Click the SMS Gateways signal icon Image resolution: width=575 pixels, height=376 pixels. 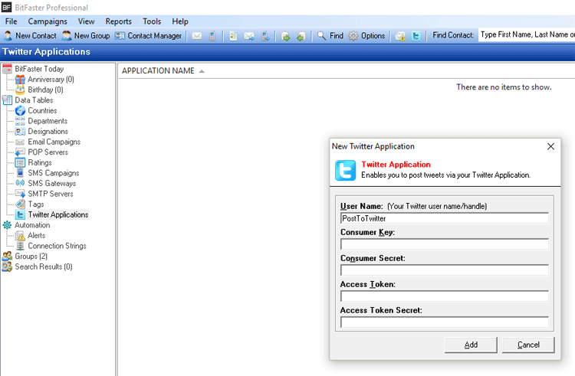tap(20, 183)
